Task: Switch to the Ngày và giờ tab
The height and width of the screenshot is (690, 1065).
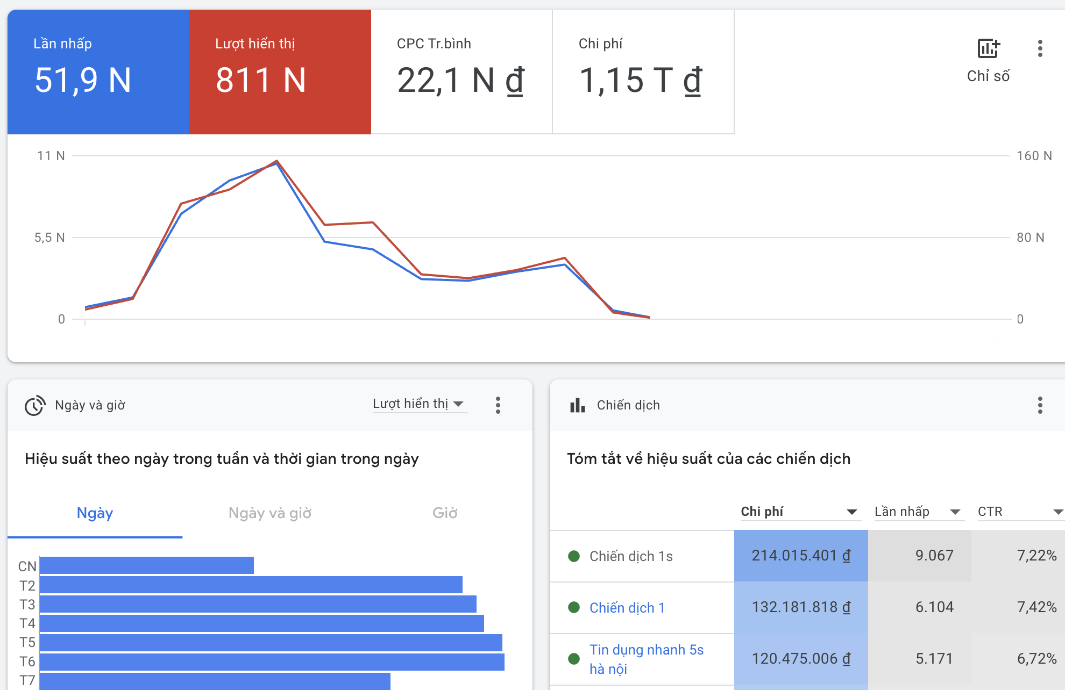Action: click(x=270, y=513)
